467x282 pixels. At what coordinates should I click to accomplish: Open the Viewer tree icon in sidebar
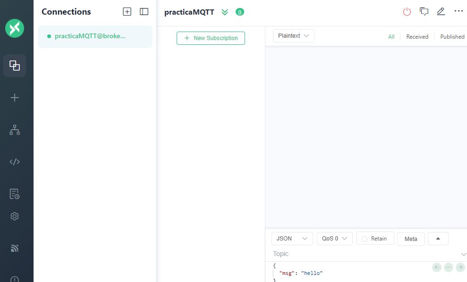15,130
